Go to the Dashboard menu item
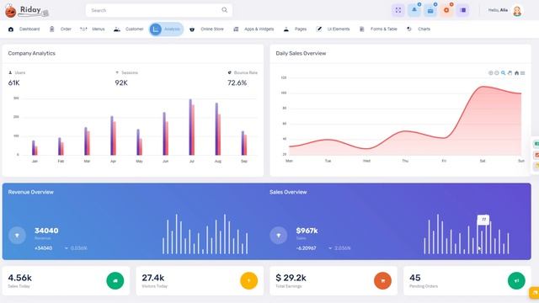Screen dimensions: 539x303 pos(24,29)
